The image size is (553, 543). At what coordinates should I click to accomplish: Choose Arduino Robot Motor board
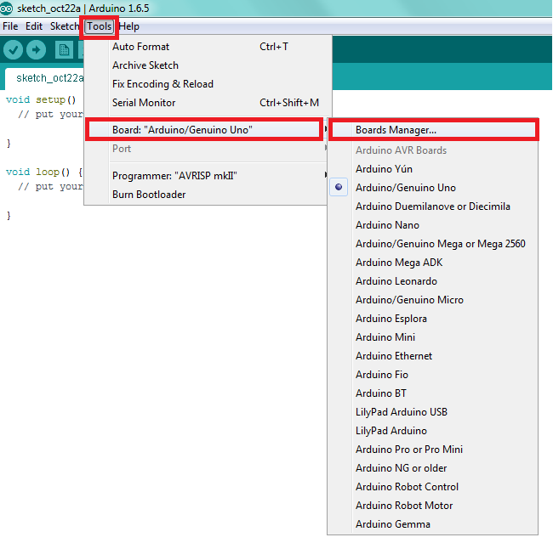pos(433,505)
